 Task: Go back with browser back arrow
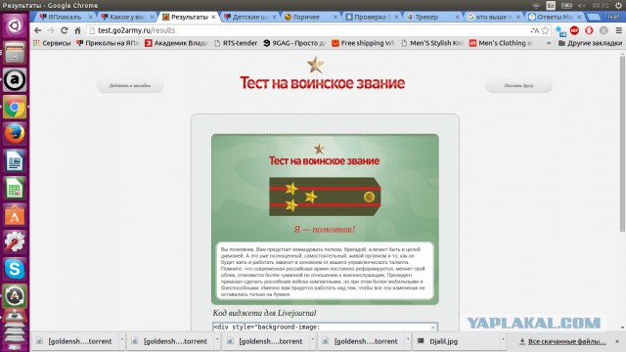pyautogui.click(x=37, y=30)
